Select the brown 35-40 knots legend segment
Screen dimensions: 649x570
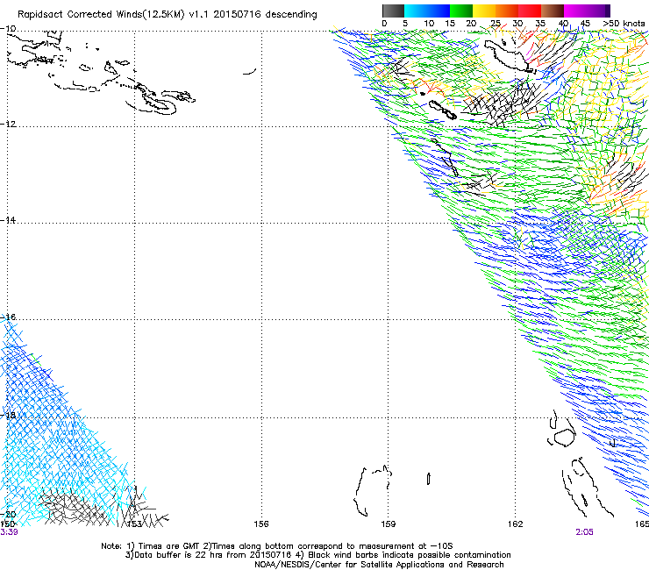coord(553,11)
